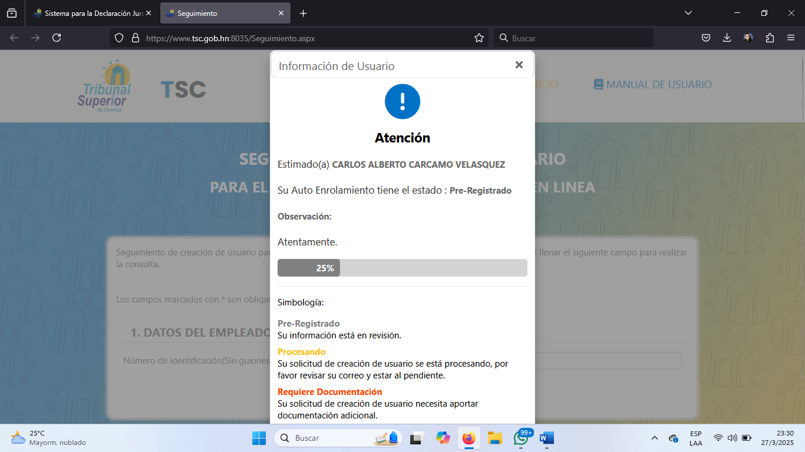This screenshot has width=805, height=452.
Task: Open the MANUAL DE USUARIO link
Action: (652, 85)
